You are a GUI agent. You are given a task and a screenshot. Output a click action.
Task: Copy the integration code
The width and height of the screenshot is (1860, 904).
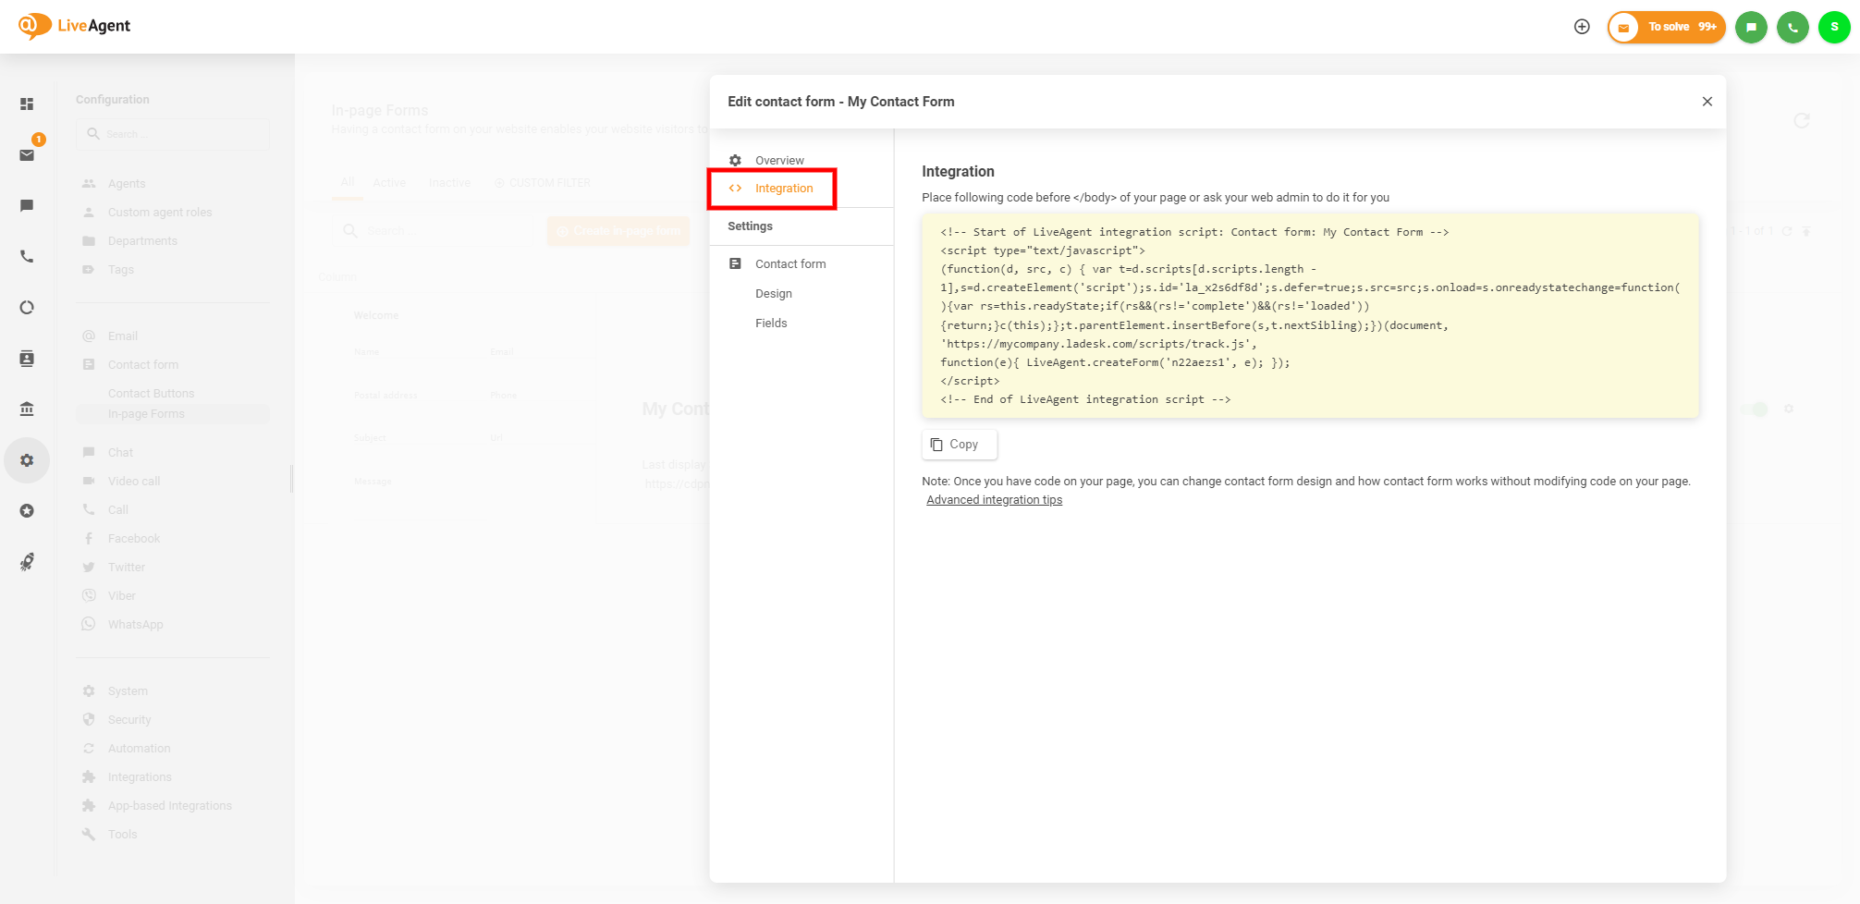[959, 445]
